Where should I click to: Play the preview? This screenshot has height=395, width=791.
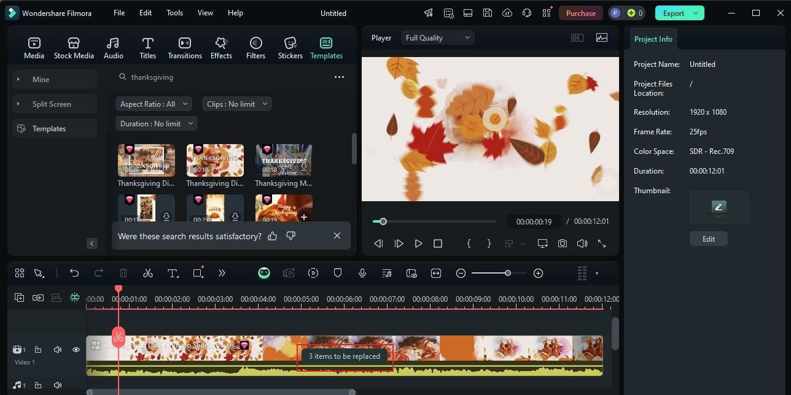point(418,244)
